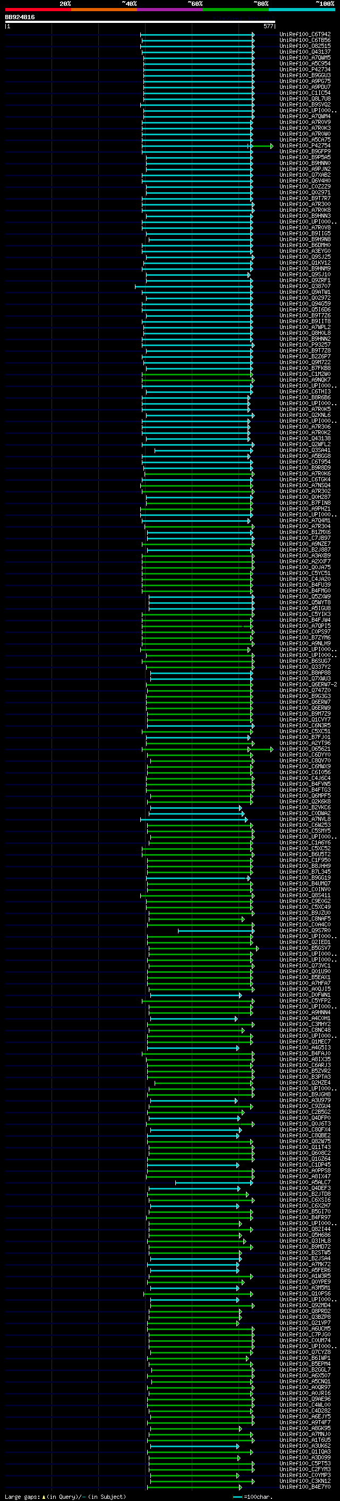Open hit UniRef100_A7QWM5
This screenshot has height=1501, width=340.
point(305,58)
